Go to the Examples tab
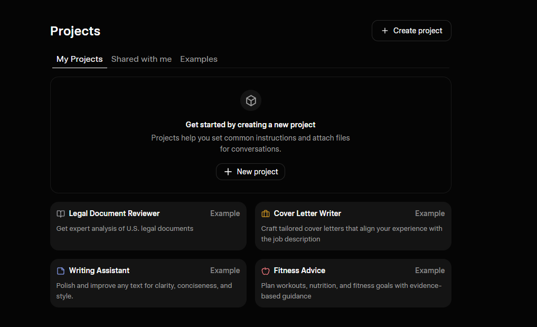Viewport: 537px width, 327px height. pyautogui.click(x=199, y=59)
